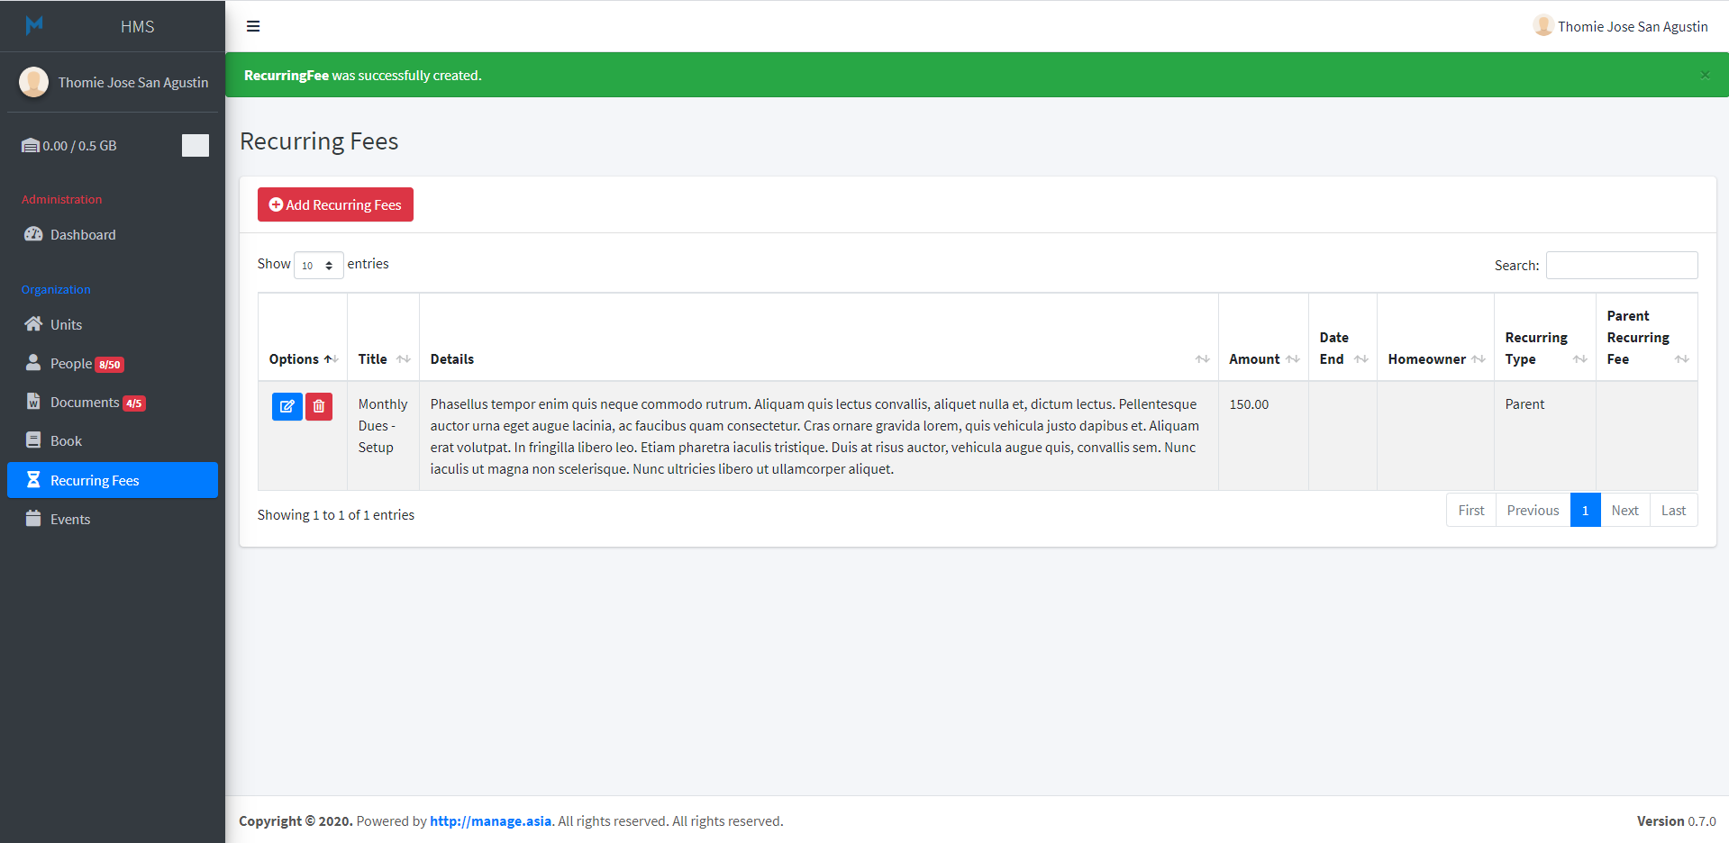This screenshot has width=1729, height=843.
Task: Select Book in the sidebar
Action: [66, 440]
